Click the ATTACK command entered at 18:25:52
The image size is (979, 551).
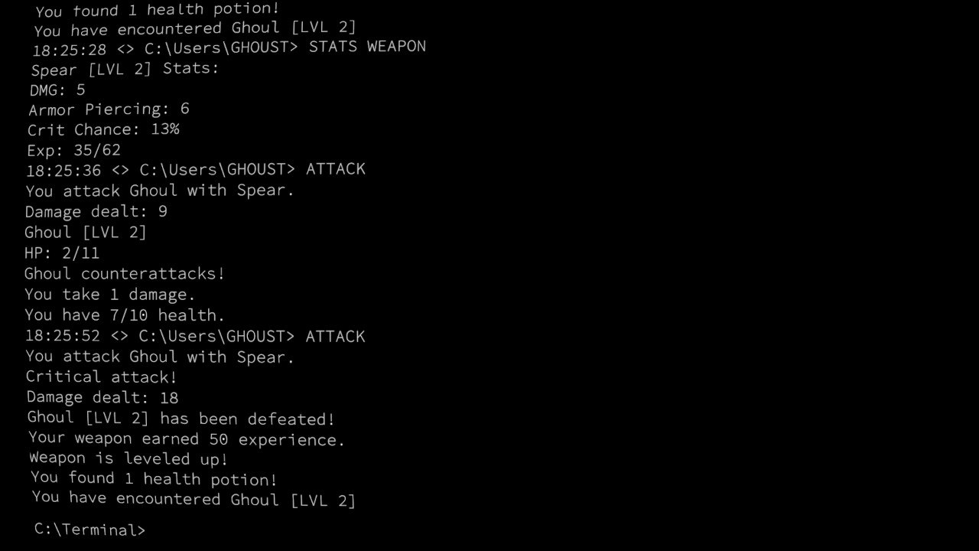(x=335, y=336)
